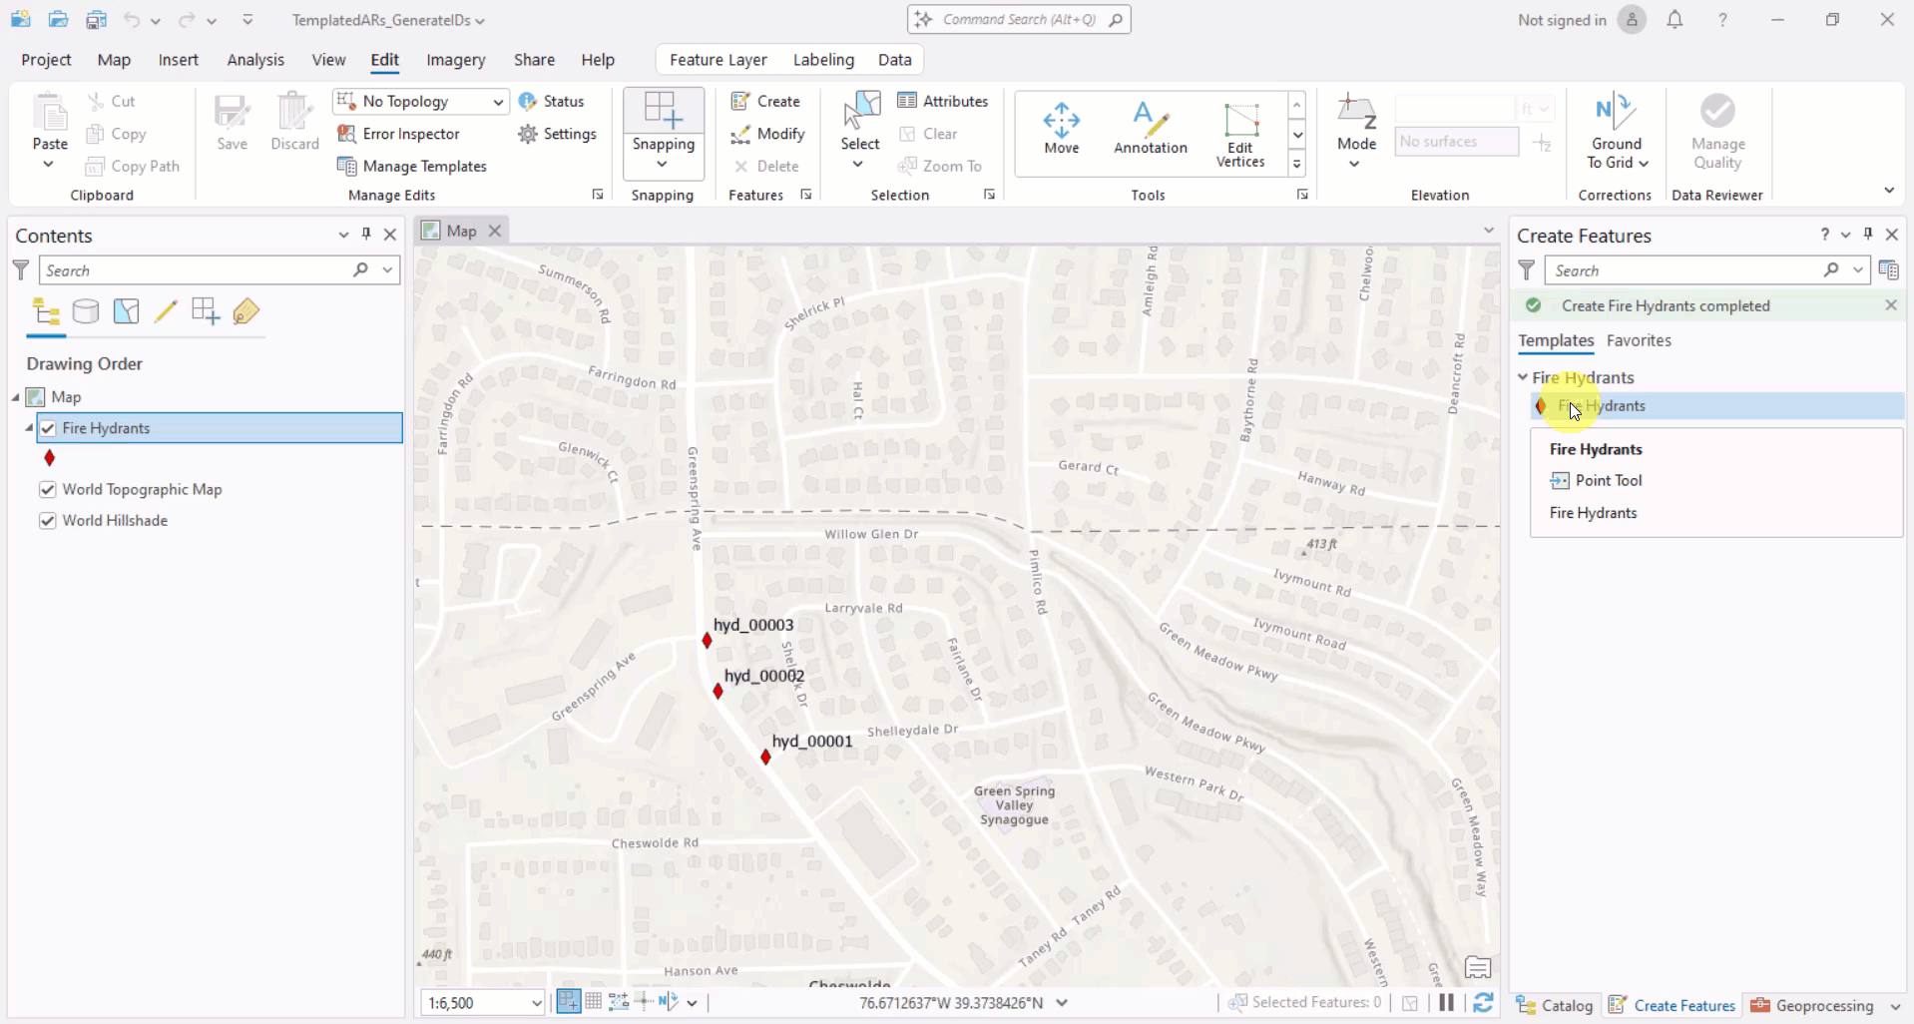Viewport: 1914px width, 1024px height.
Task: Toggle World Hillshade layer visibility
Action: click(x=48, y=520)
